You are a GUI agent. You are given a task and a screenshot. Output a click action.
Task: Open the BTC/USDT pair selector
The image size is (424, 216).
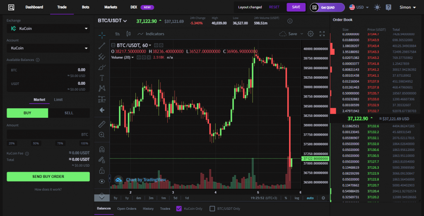(x=112, y=21)
